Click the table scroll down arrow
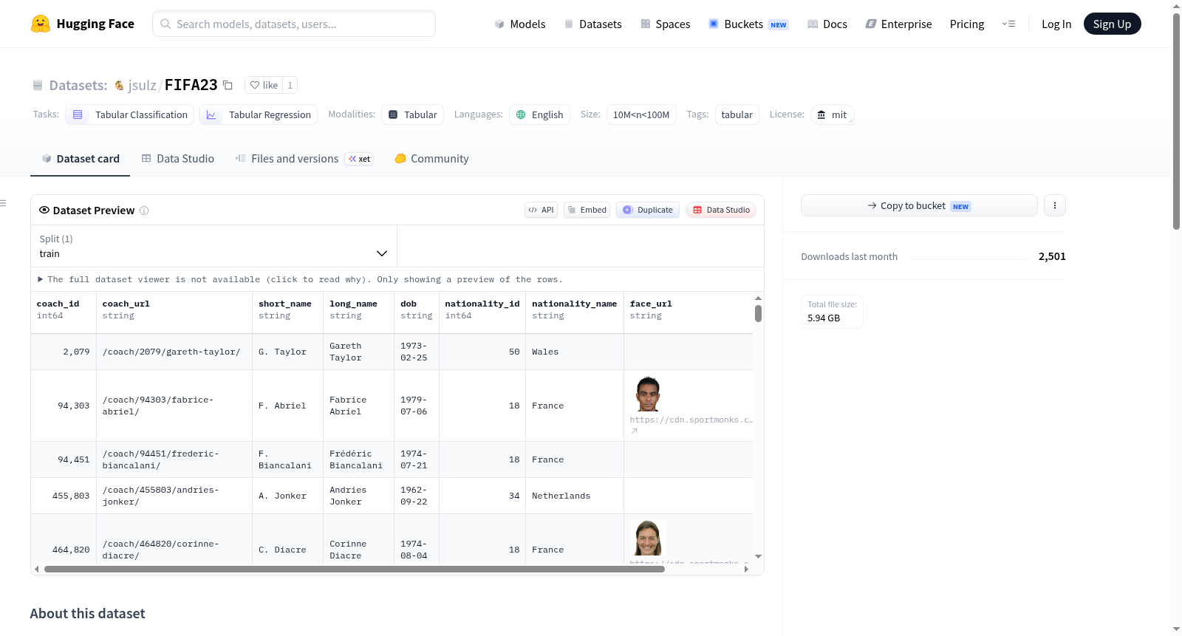This screenshot has width=1182, height=636. point(758,556)
